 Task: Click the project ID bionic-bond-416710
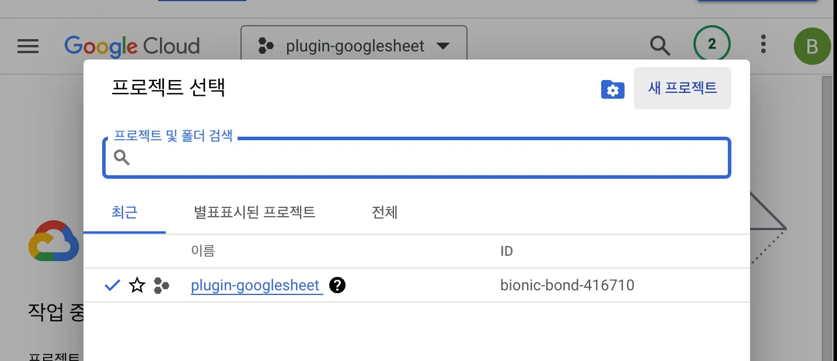(567, 286)
